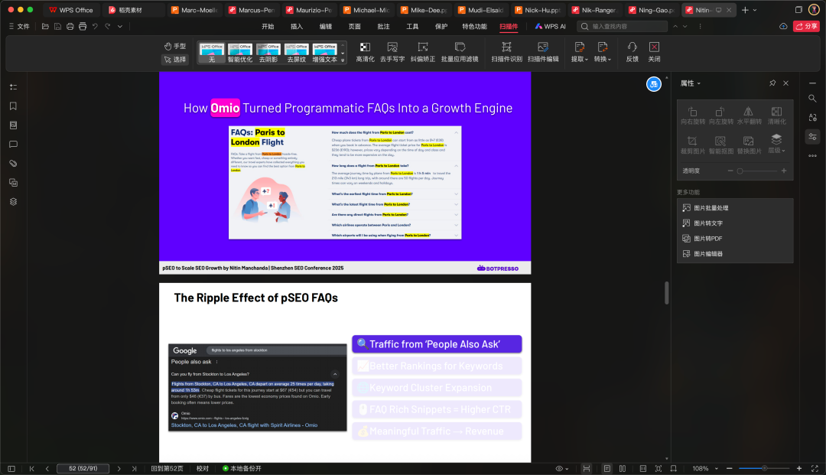This screenshot has height=475, width=826.
Task: Click the search input 输入查找内容
Action: (622, 26)
